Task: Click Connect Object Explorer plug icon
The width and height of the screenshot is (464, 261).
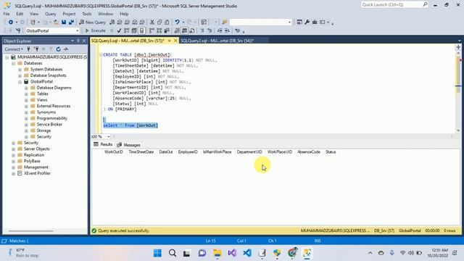Action: 29,49
